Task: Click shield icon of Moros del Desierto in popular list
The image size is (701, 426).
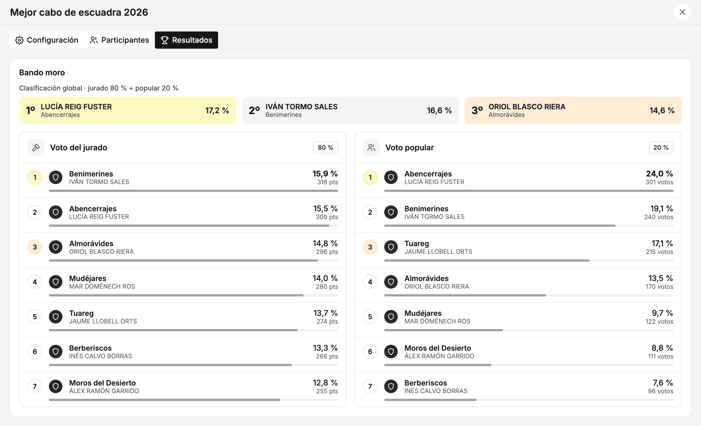Action: (x=391, y=352)
